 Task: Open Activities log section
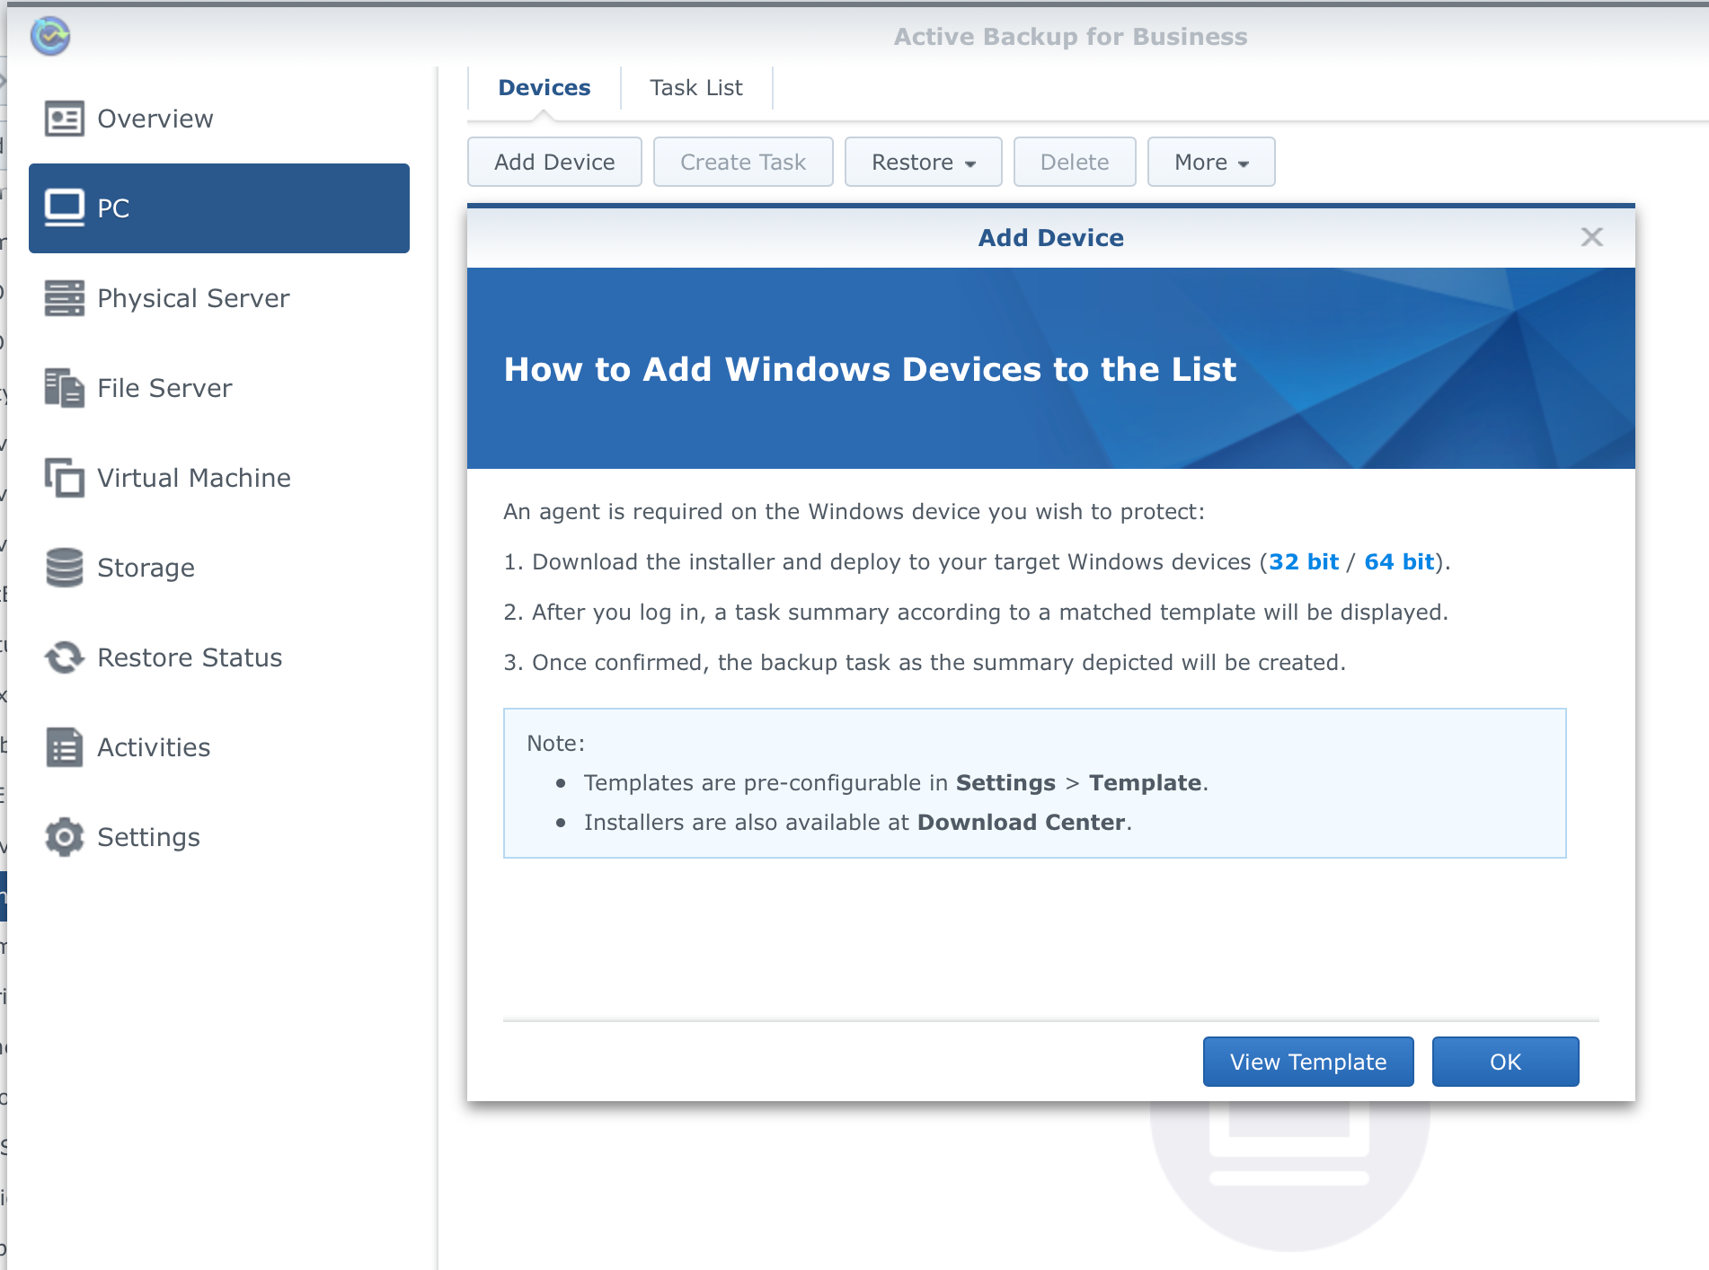click(219, 747)
